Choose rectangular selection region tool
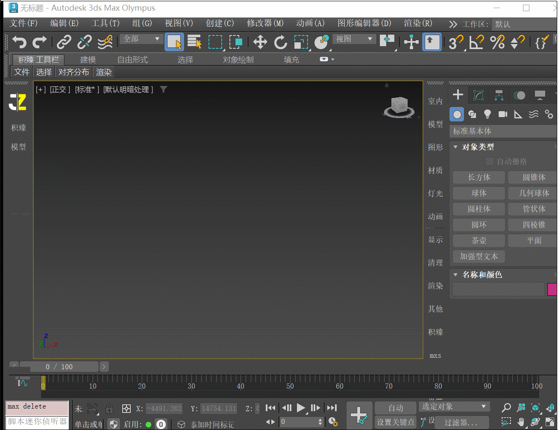This screenshot has height=430, width=558. pyautogui.click(x=215, y=42)
